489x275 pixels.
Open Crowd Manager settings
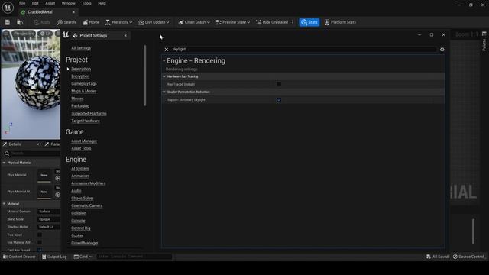click(x=85, y=243)
